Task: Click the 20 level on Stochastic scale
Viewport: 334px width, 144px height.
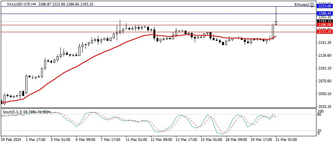Action: click(319, 131)
